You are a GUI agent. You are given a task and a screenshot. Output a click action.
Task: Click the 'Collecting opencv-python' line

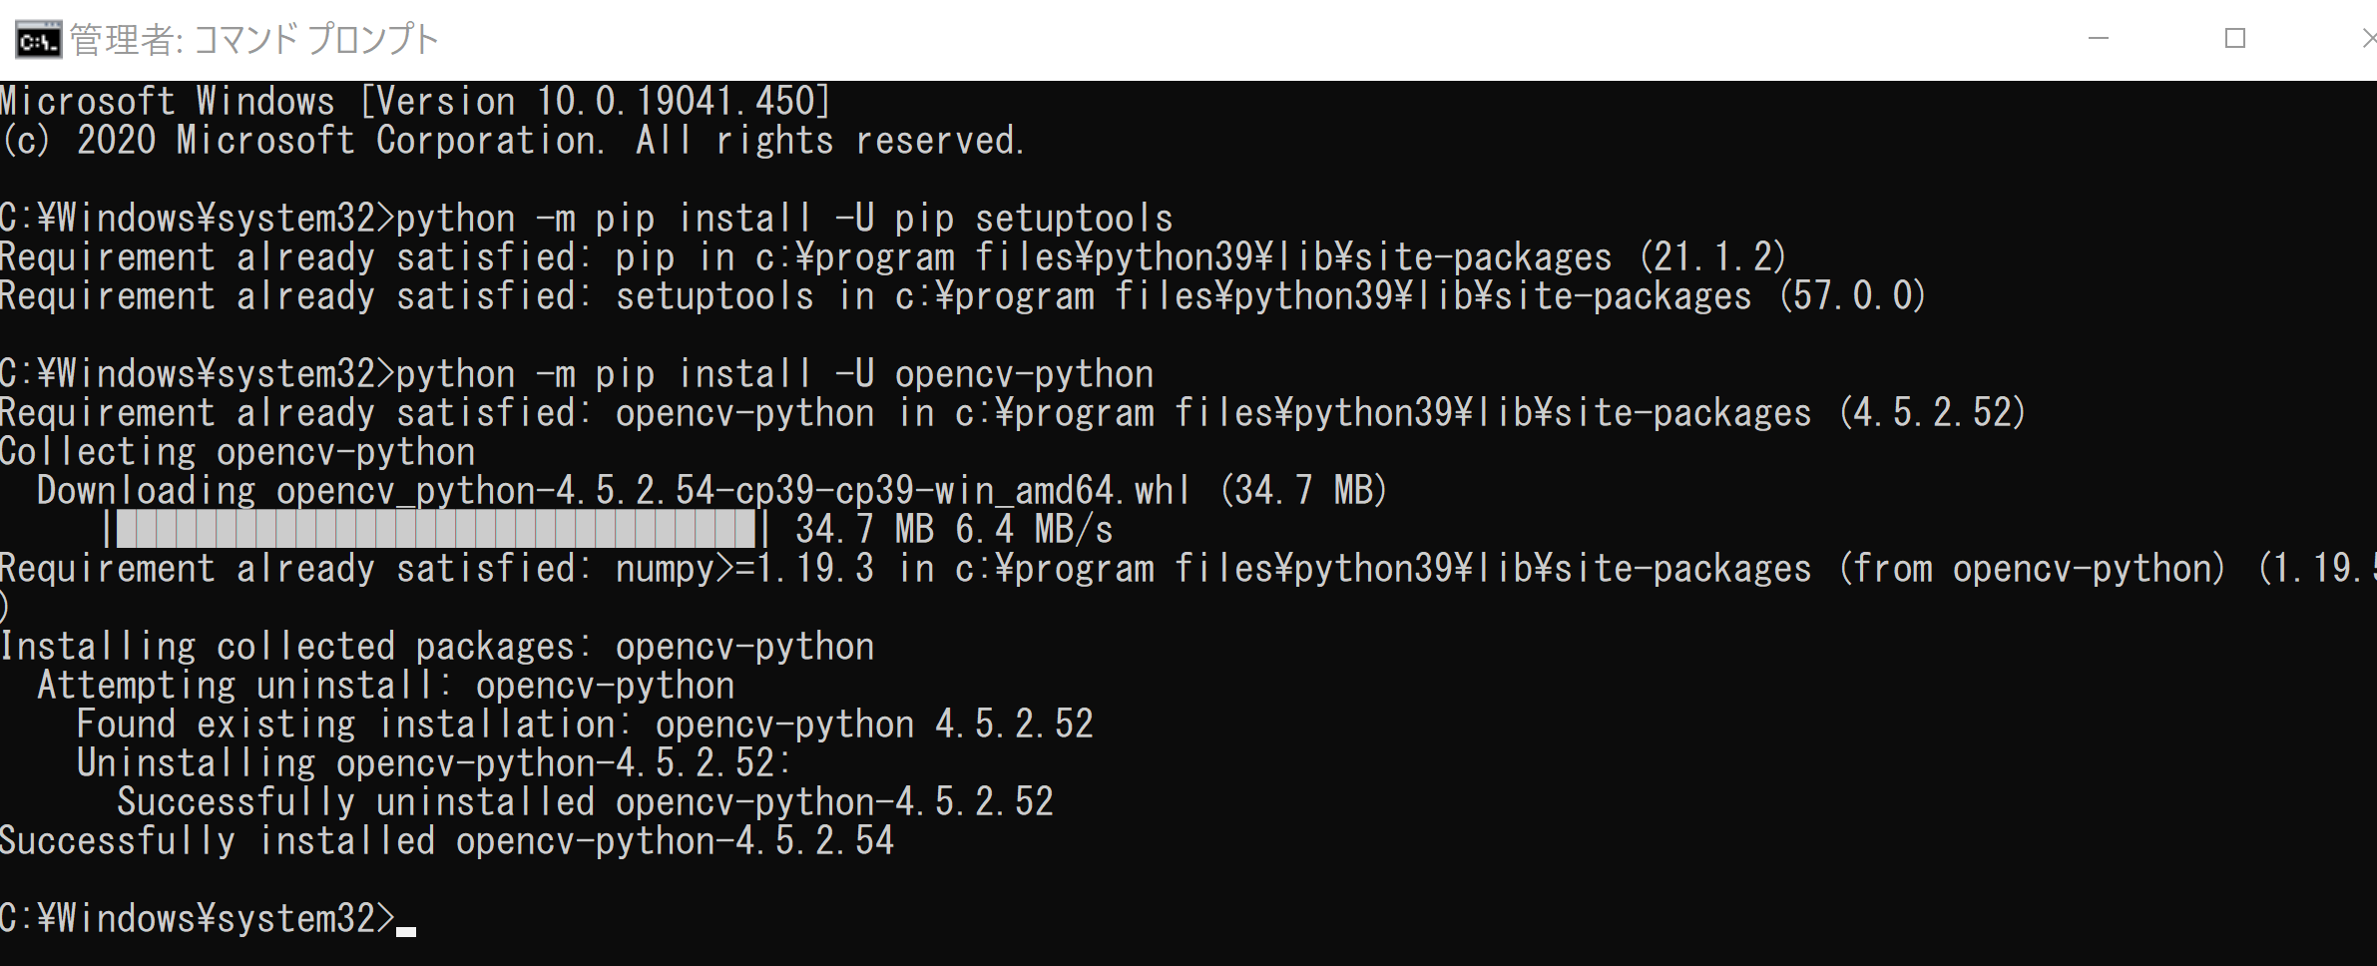(238, 451)
